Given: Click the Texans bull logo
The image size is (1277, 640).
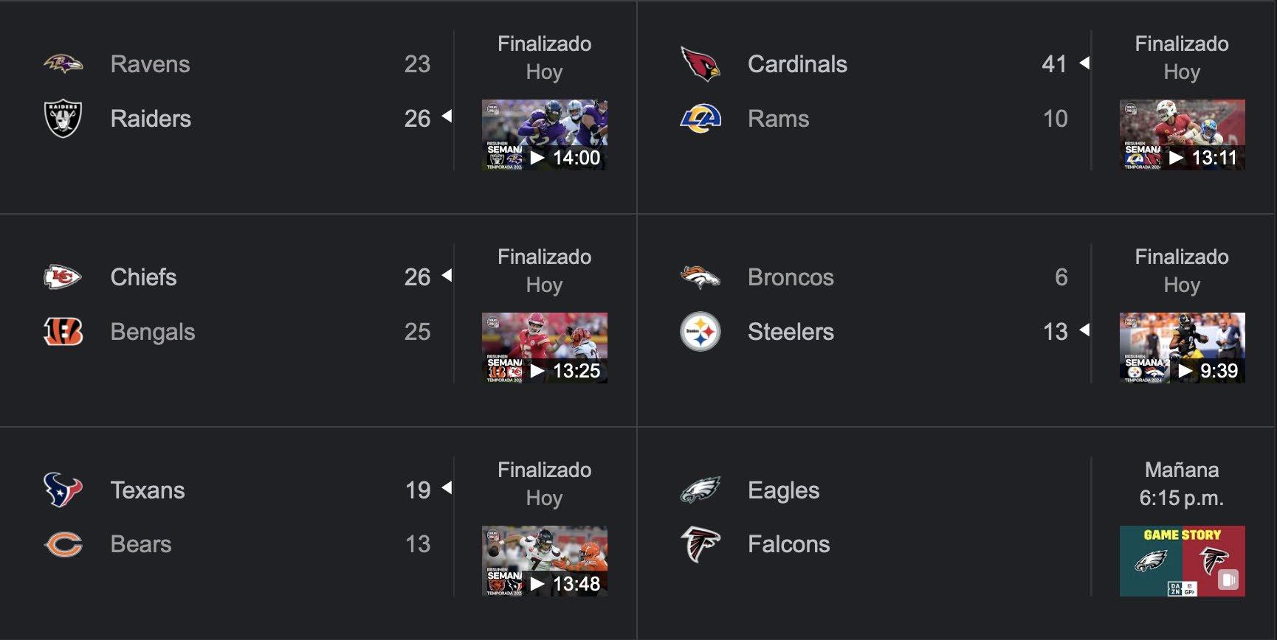Looking at the screenshot, I should [x=63, y=490].
